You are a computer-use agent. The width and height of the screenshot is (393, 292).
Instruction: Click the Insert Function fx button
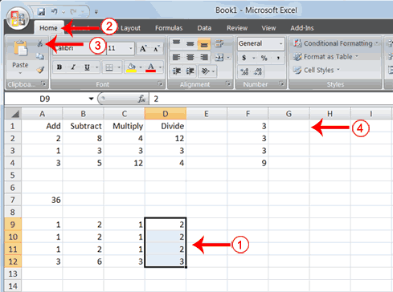pyautogui.click(x=141, y=99)
